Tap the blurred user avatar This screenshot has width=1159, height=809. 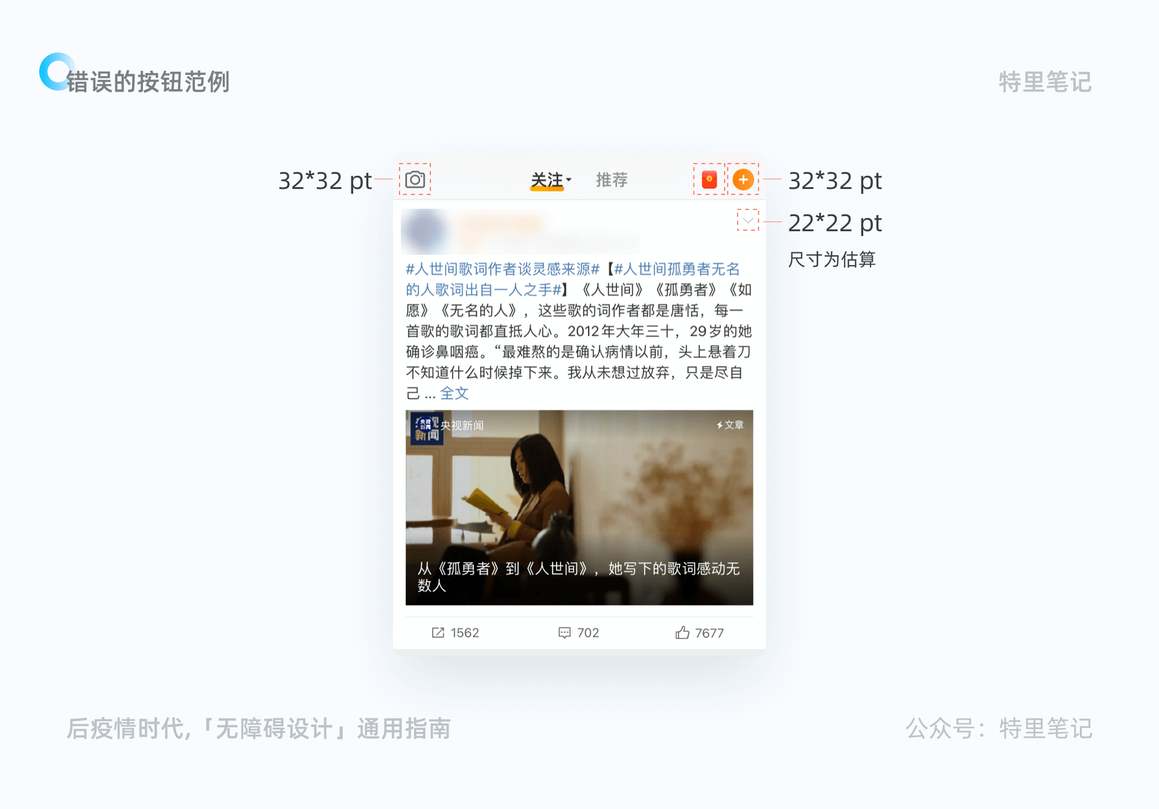tap(425, 231)
